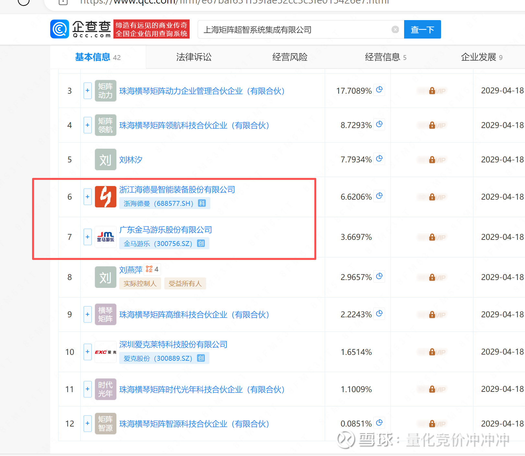Open the stake chart icon beside 2.2243%

[379, 313]
